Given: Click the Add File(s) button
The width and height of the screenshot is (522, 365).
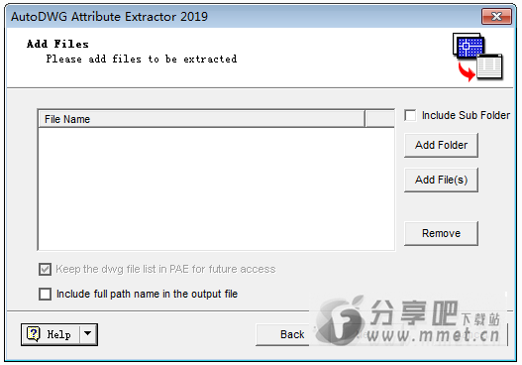Looking at the screenshot, I should [441, 180].
